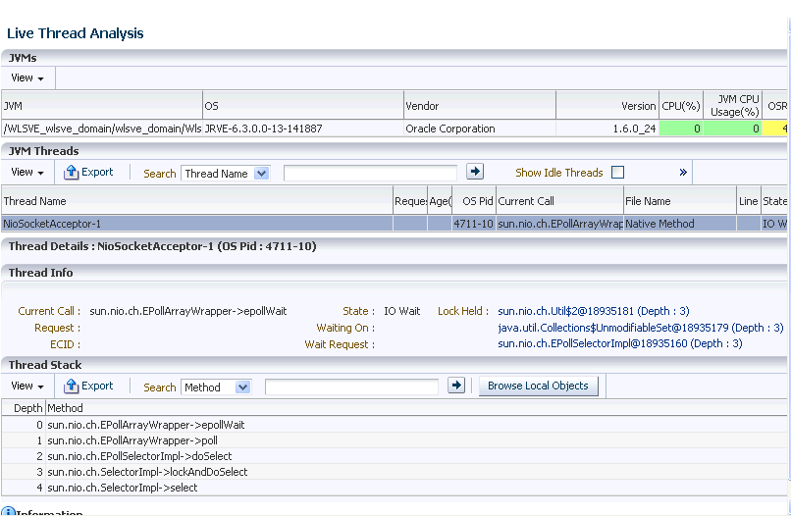The image size is (791, 516).
Task: Select the SelectorImpl->lockAndDoSelect stack row
Action: (394, 472)
